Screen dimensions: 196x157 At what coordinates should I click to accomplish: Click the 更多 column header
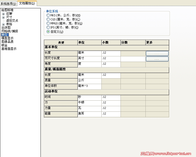[157, 43]
